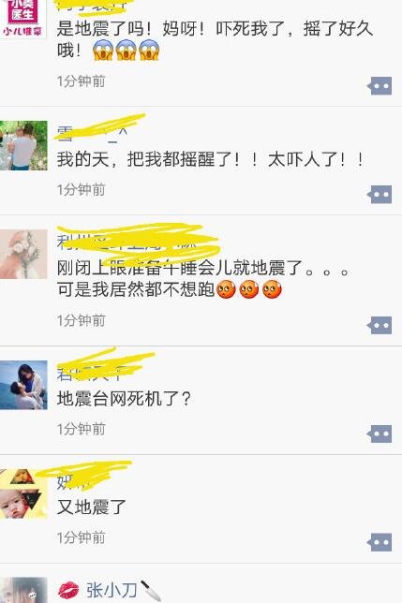Open the baby collage avatar
This screenshot has height=603, width=402.
pos(23,493)
